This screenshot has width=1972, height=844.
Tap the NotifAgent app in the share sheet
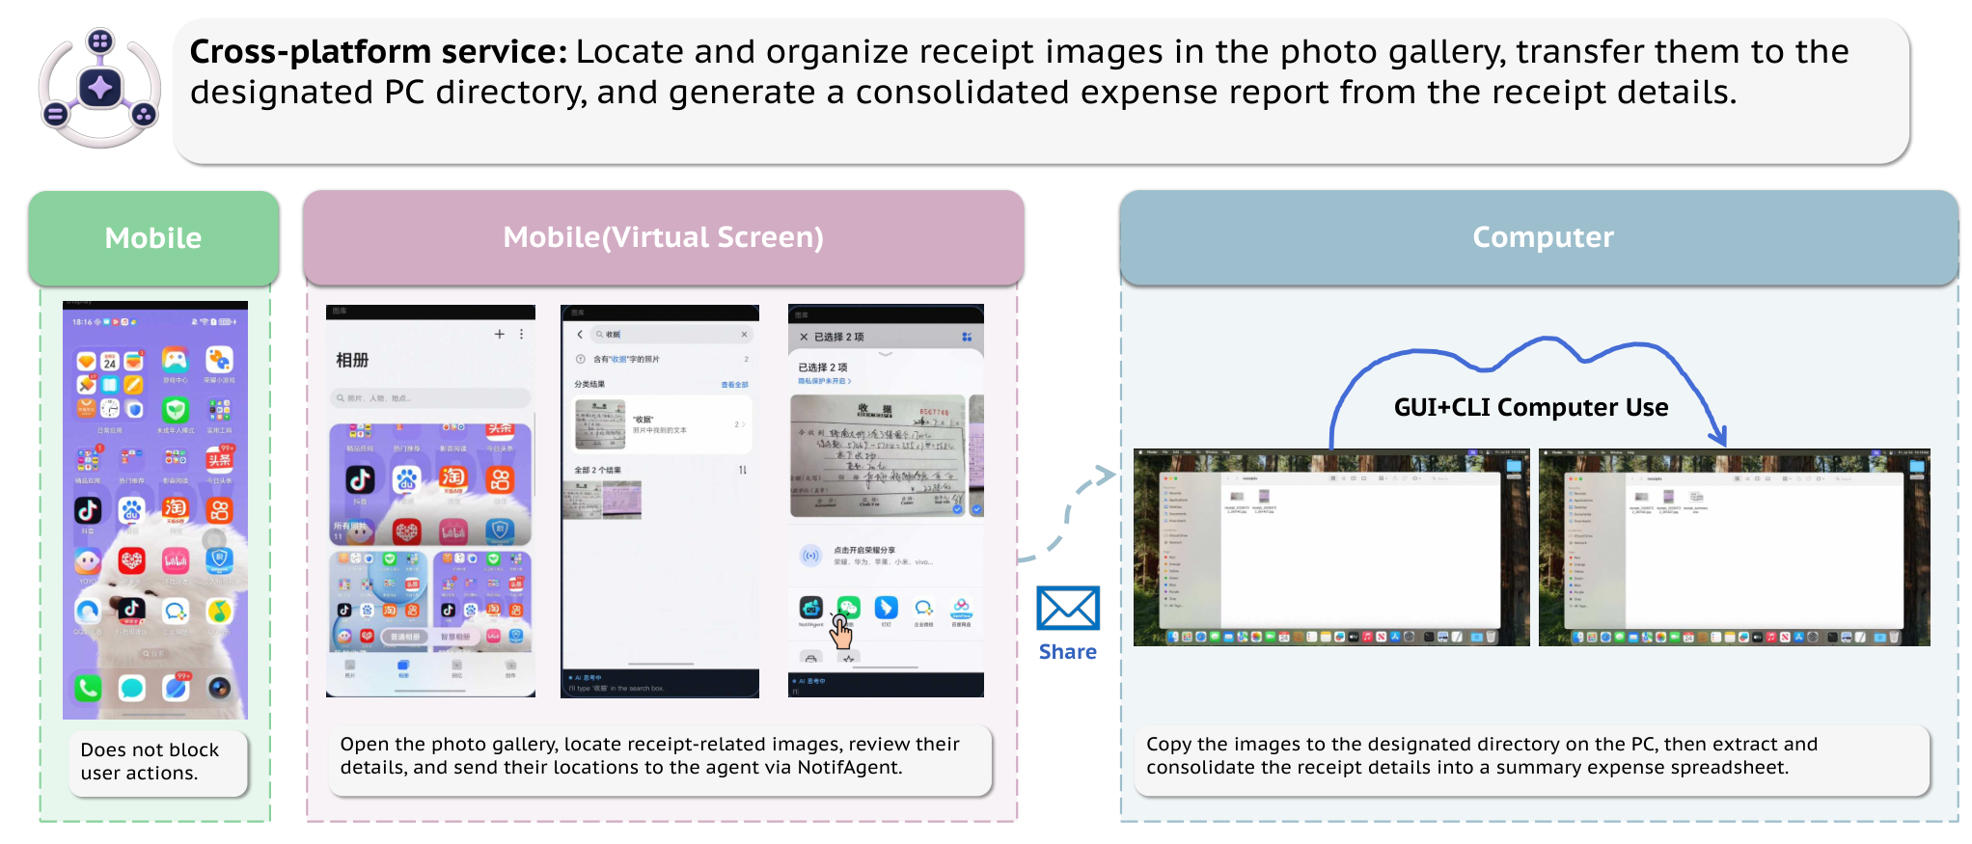811,608
